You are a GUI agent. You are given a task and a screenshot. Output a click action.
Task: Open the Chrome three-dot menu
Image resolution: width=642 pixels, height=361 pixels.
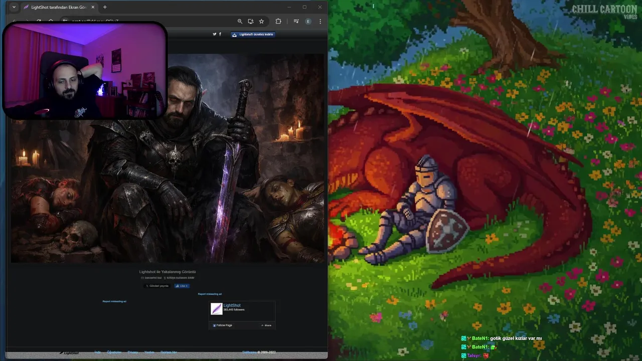coord(320,21)
